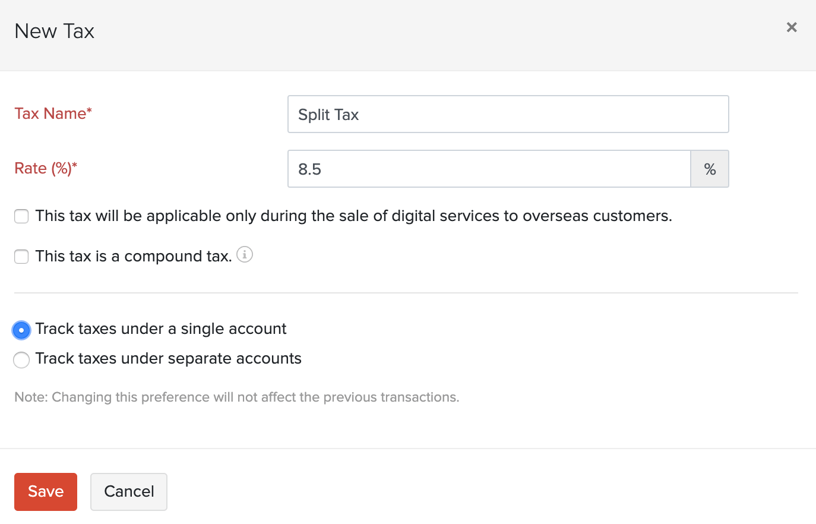Click into the Rate field showing 8.5
816x524 pixels.
489,169
